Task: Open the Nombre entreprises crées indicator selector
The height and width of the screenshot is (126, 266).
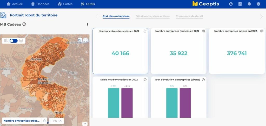Action: tap(22, 121)
